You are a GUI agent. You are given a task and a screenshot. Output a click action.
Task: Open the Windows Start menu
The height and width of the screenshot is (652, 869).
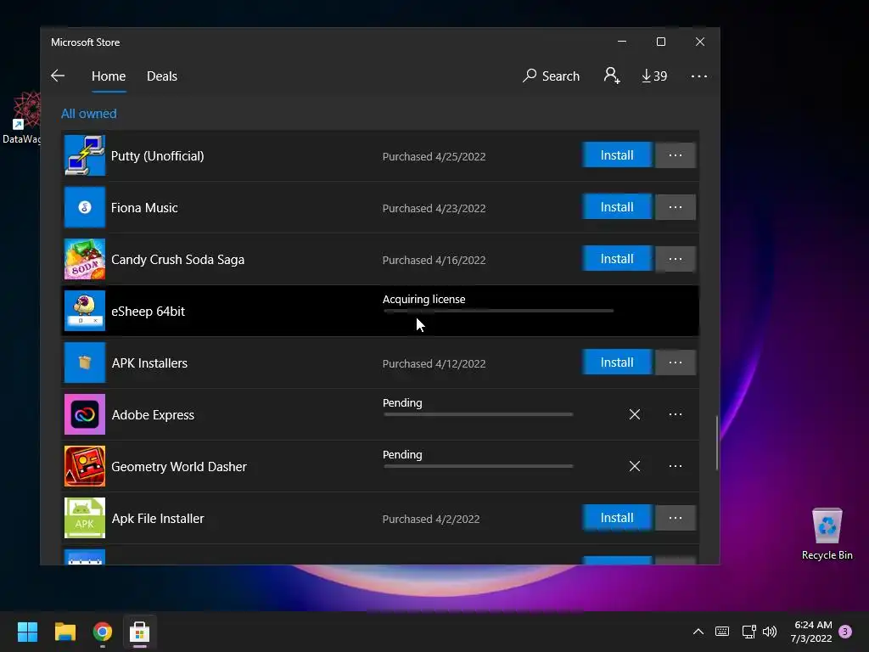coord(27,632)
